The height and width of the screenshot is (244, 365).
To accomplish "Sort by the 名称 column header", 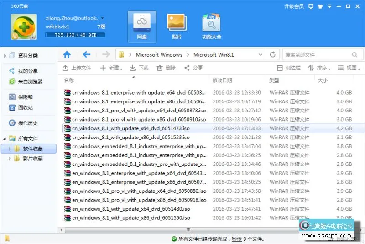I will pyautogui.click(x=69, y=80).
